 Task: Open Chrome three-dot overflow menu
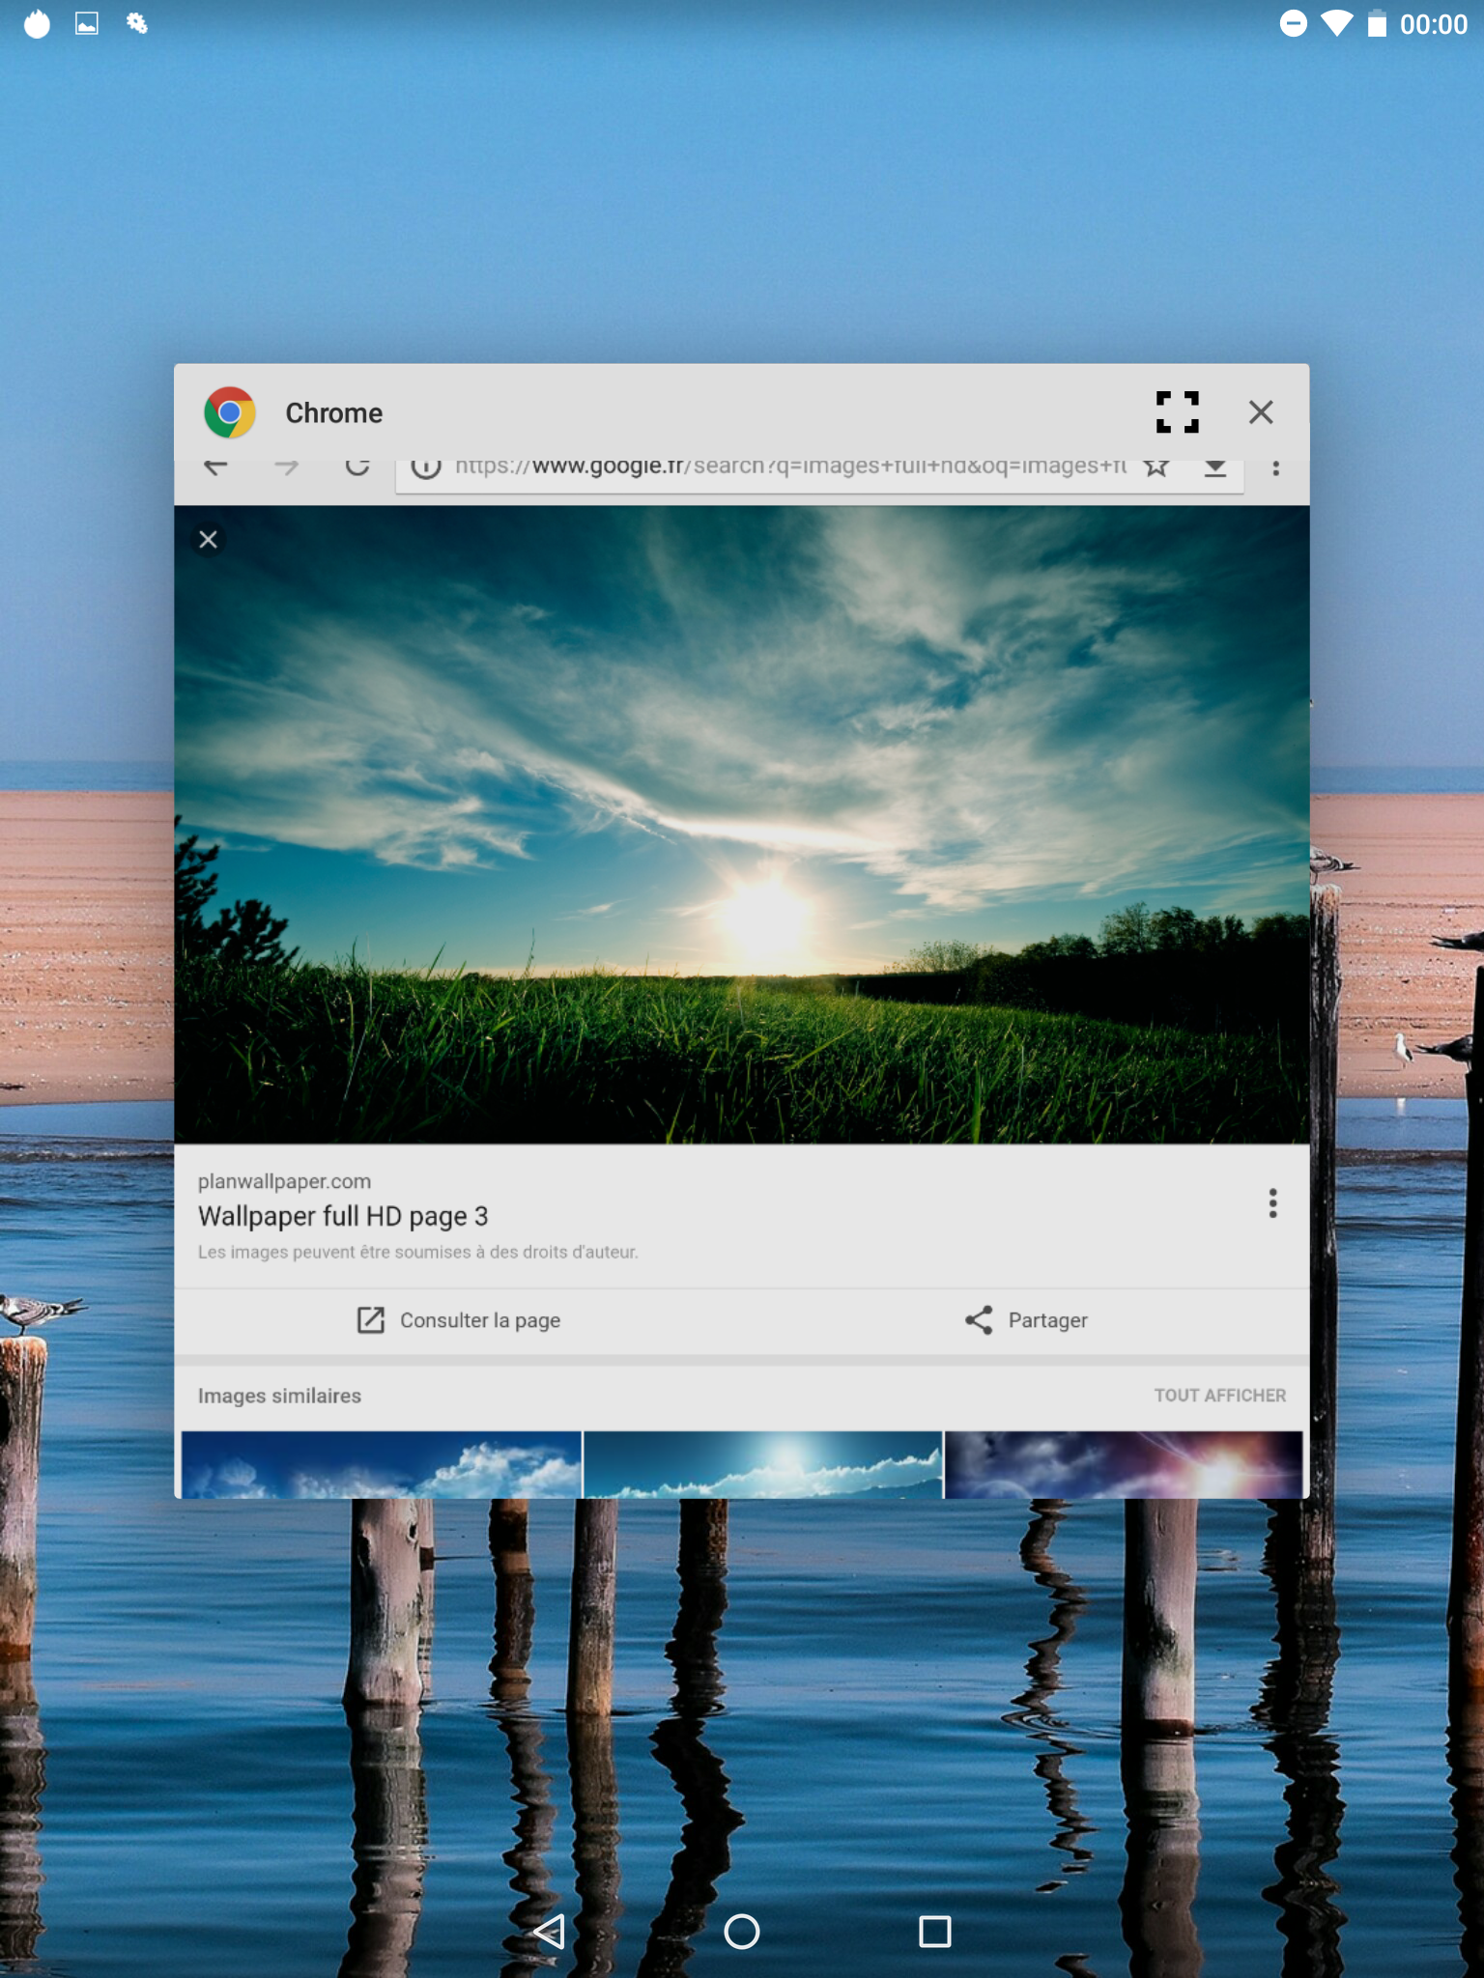(x=1275, y=469)
